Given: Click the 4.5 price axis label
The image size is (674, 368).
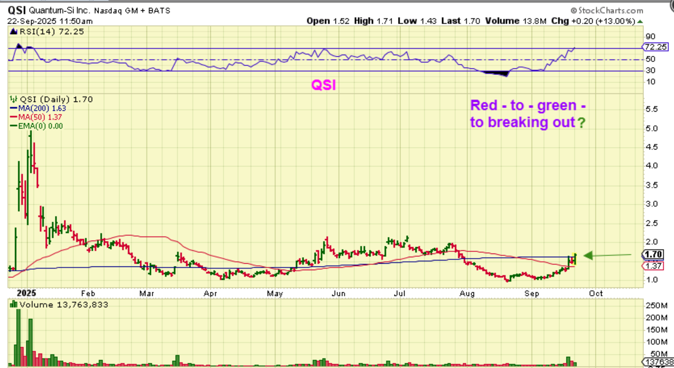Looking at the screenshot, I should (x=652, y=147).
